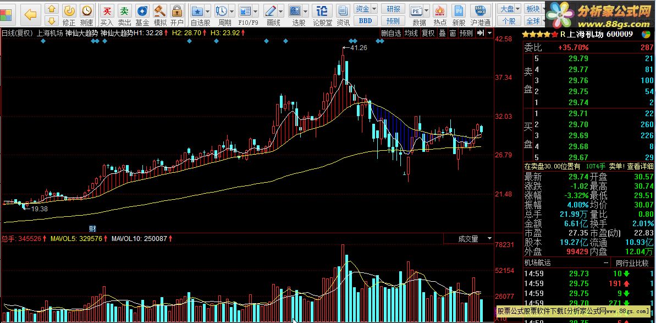Expand the 大盘 market index dropdown arrow
656x323 pixels.
click(517, 8)
